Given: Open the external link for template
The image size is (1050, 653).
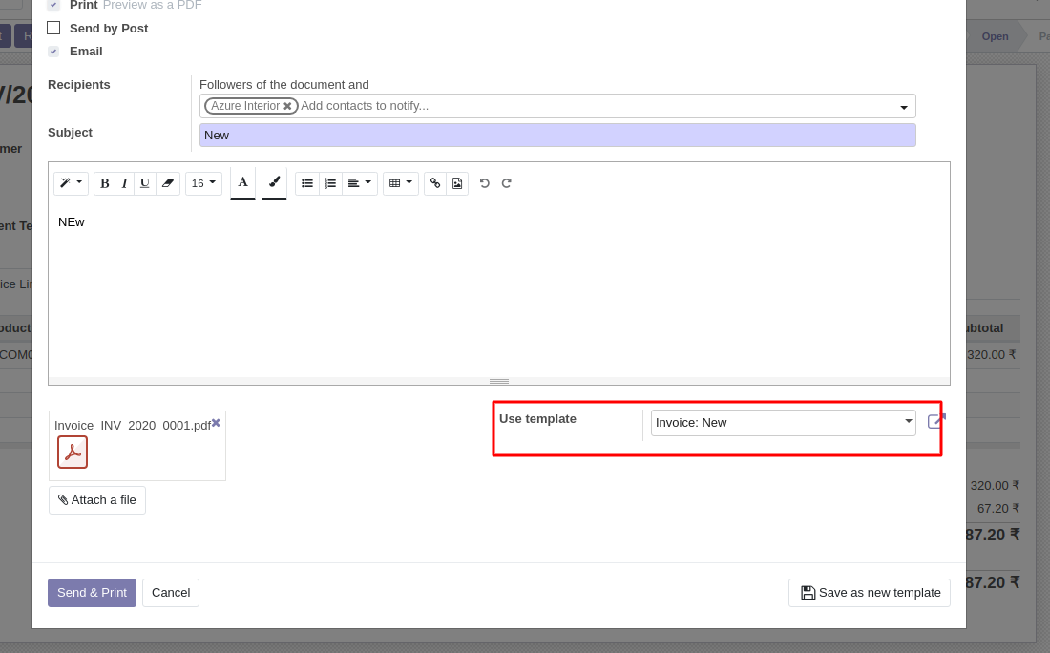Looking at the screenshot, I should (x=936, y=421).
